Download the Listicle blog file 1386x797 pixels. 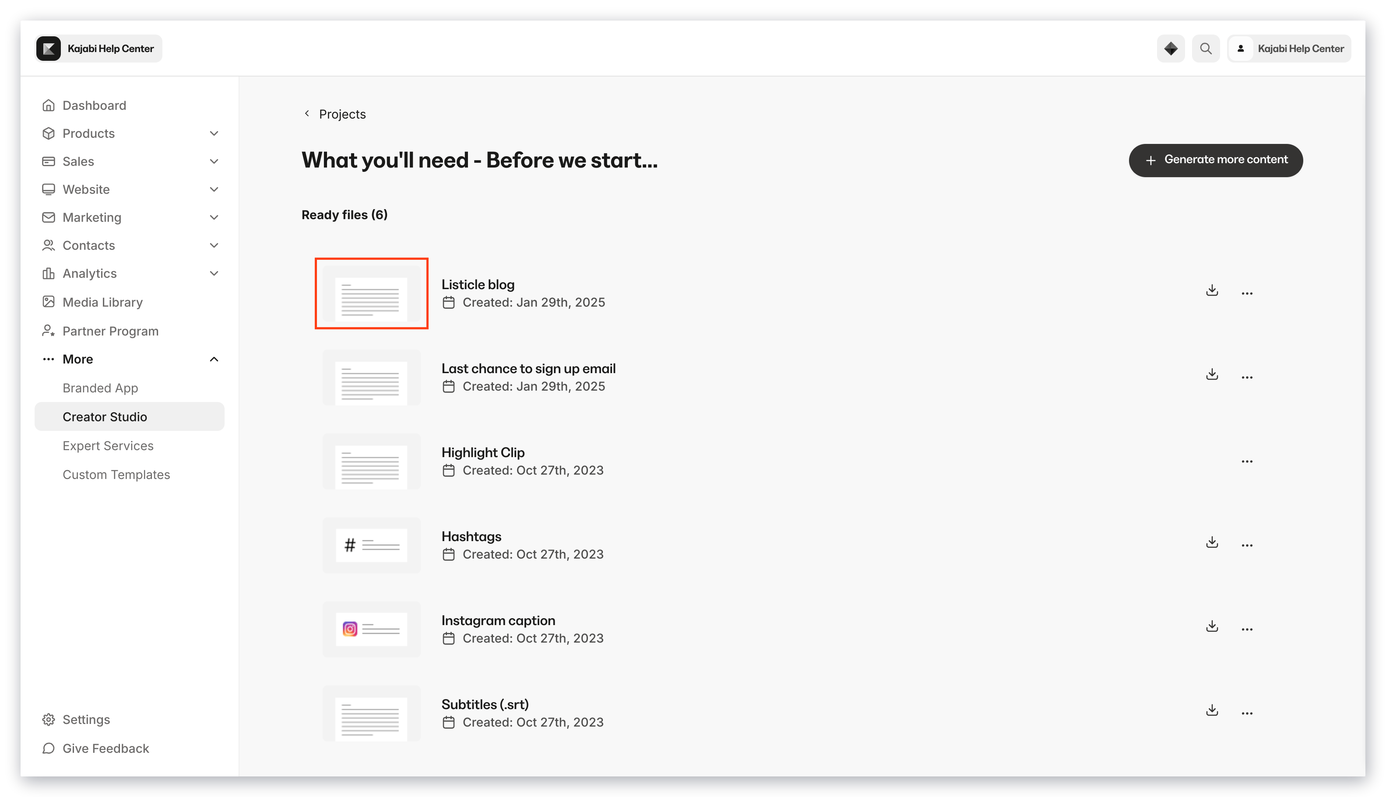[x=1212, y=290]
